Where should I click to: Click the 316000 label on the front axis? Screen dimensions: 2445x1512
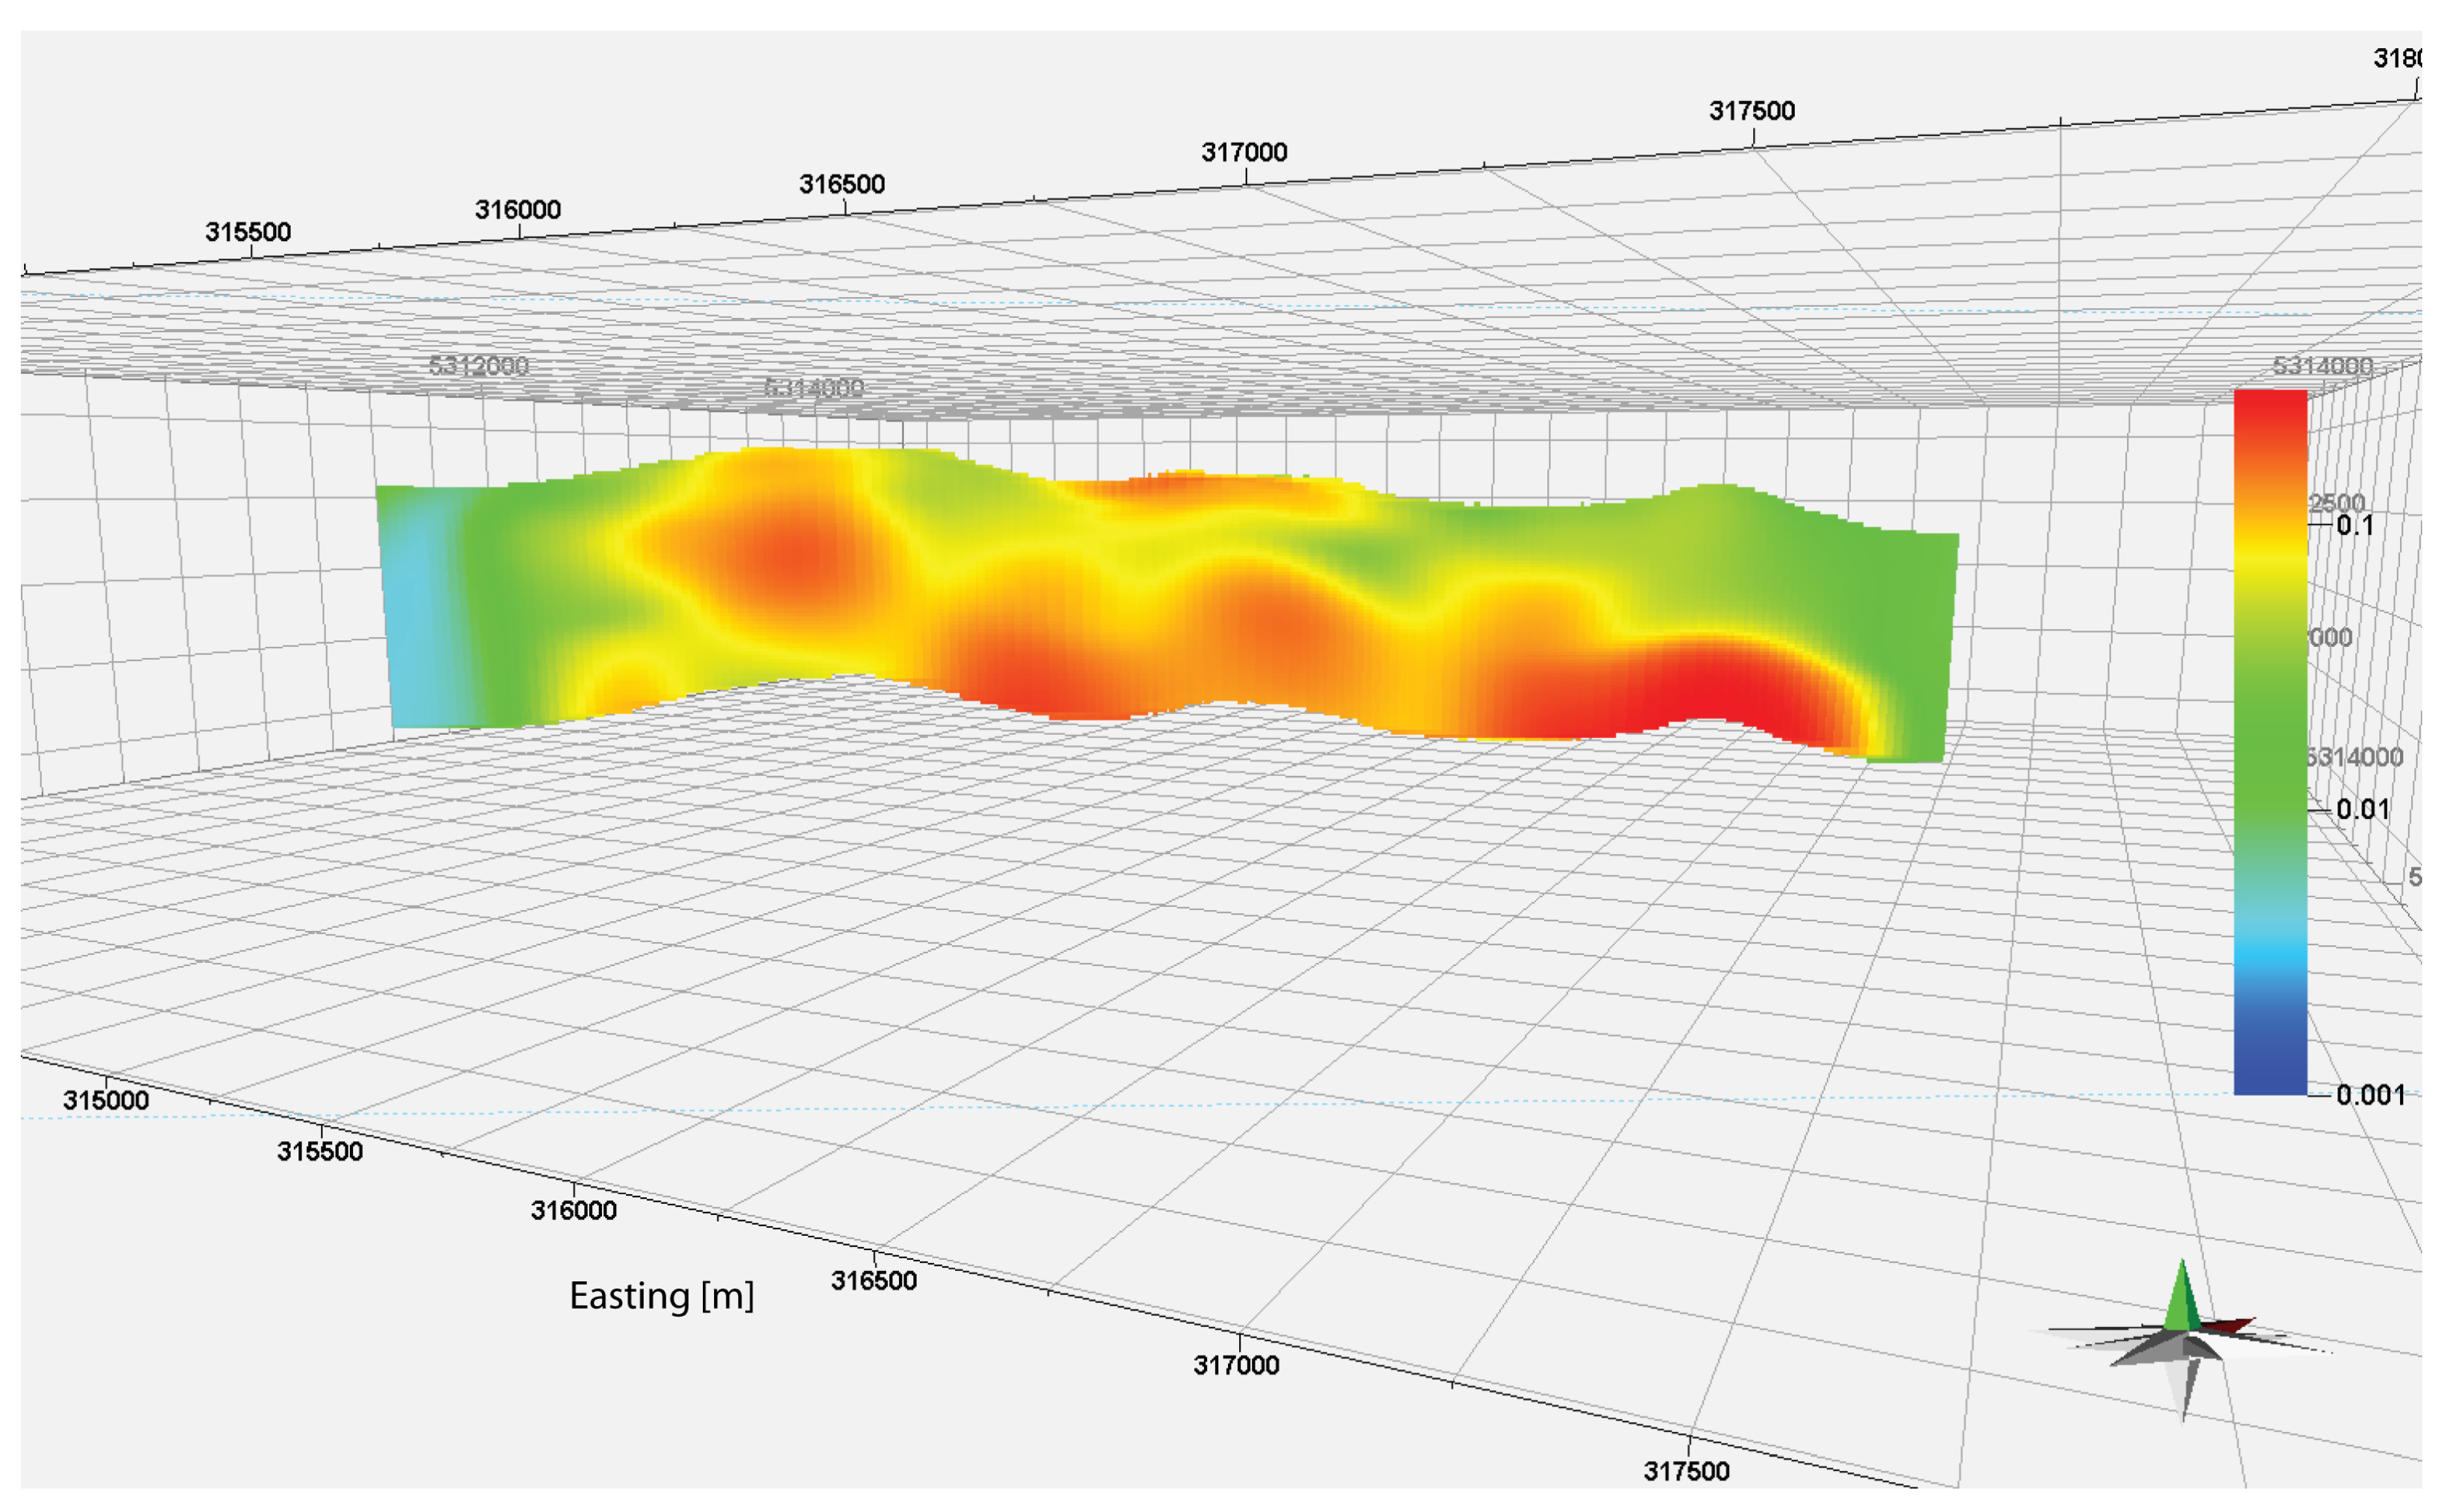(573, 1210)
